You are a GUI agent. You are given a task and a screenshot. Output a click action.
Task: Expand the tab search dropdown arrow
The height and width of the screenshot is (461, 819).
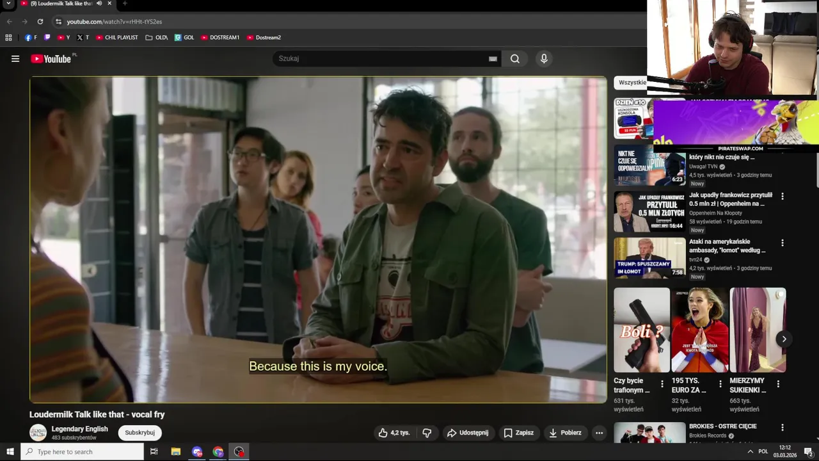pyautogui.click(x=8, y=4)
